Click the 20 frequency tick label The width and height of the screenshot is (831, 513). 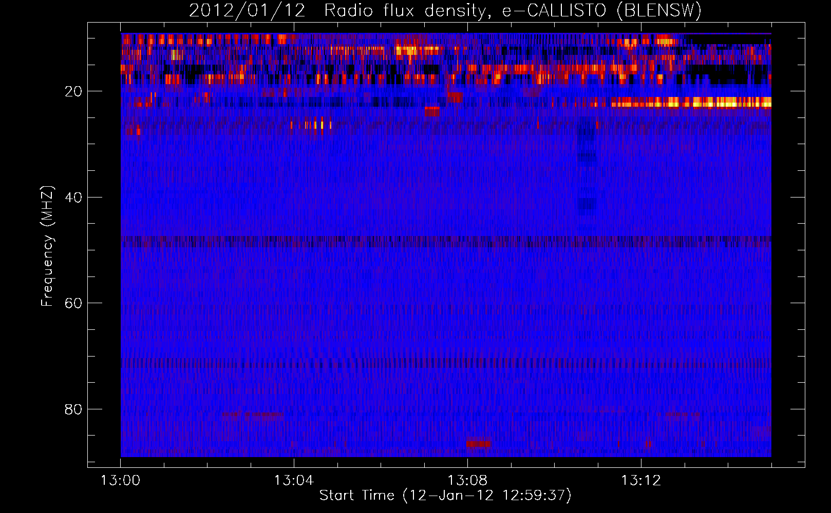pos(73,91)
